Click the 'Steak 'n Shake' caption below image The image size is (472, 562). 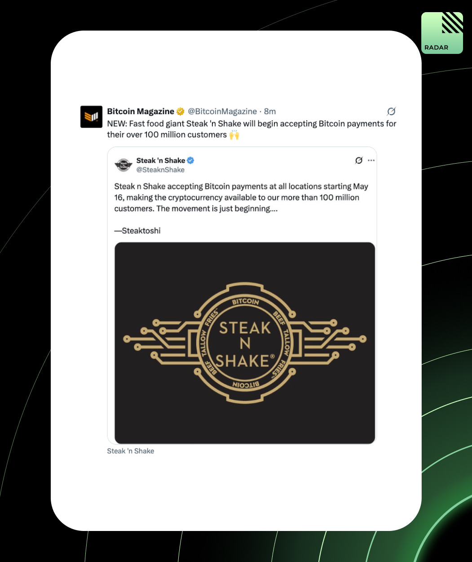click(130, 451)
